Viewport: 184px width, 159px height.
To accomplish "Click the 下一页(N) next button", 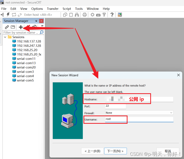I will tap(115, 151).
